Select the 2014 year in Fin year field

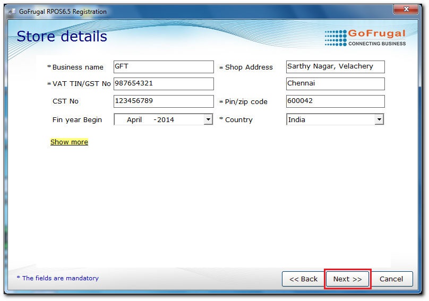166,119
